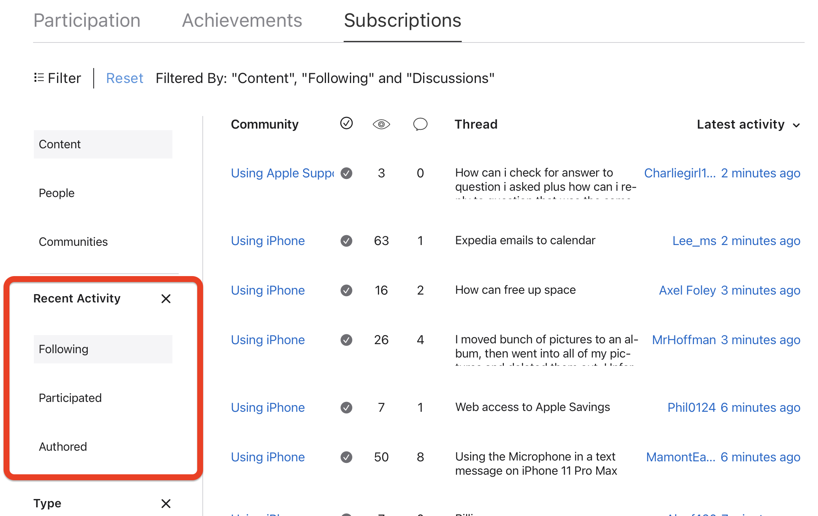
Task: Click the replies speech bubble header icon
Action: (420, 124)
